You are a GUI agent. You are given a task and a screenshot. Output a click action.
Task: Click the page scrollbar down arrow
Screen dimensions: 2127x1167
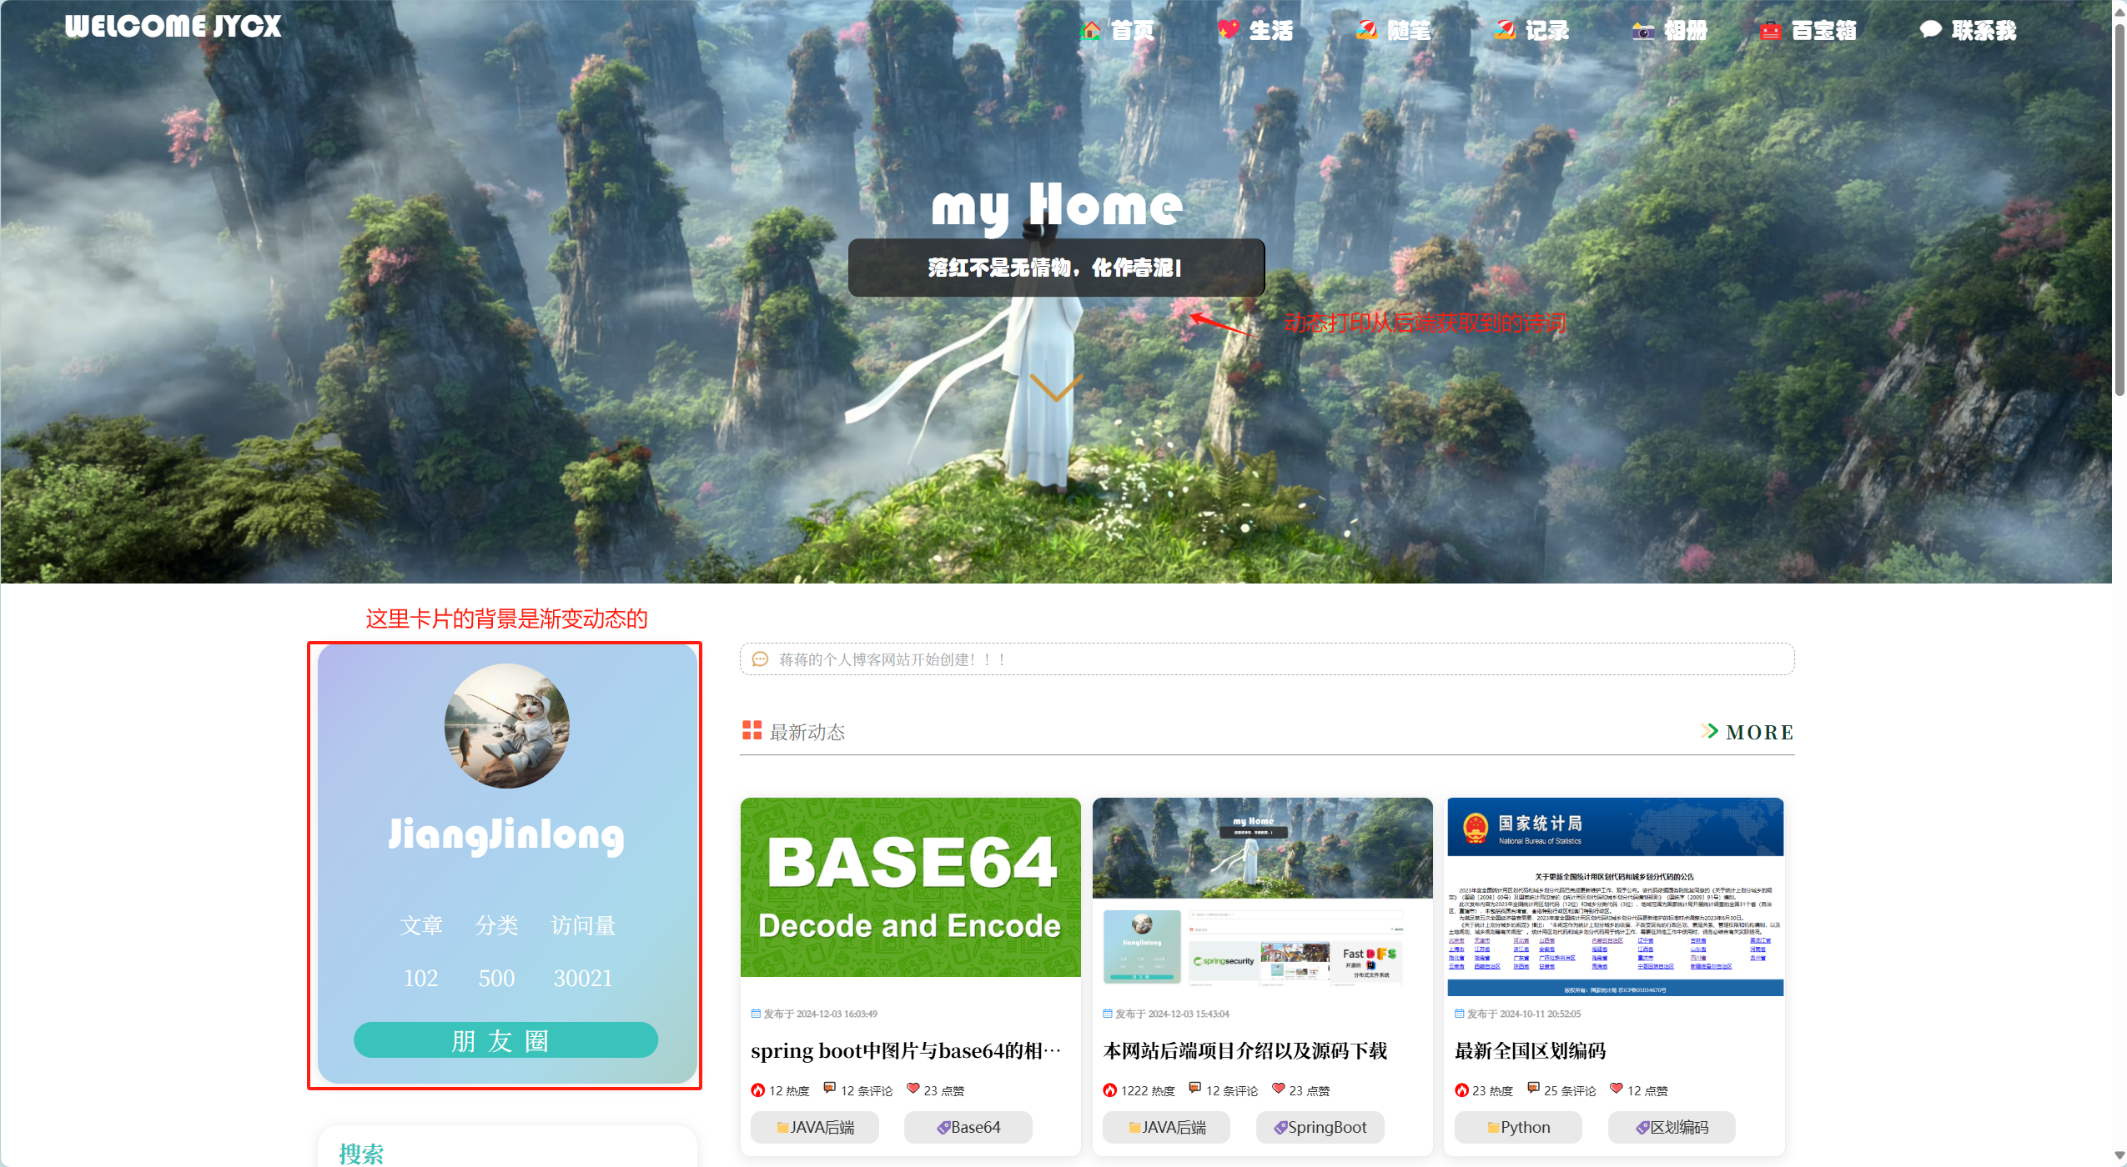[2119, 1156]
